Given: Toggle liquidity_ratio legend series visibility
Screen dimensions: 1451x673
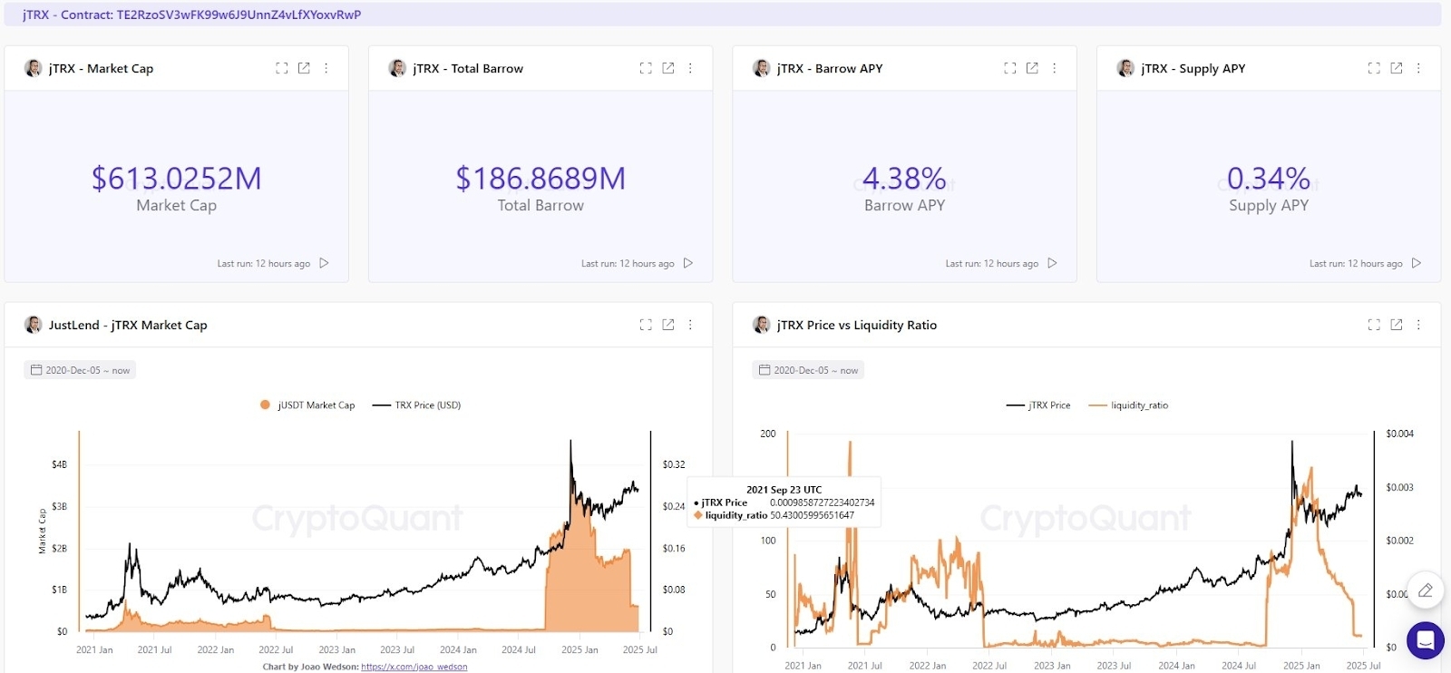Looking at the screenshot, I should pos(1129,405).
